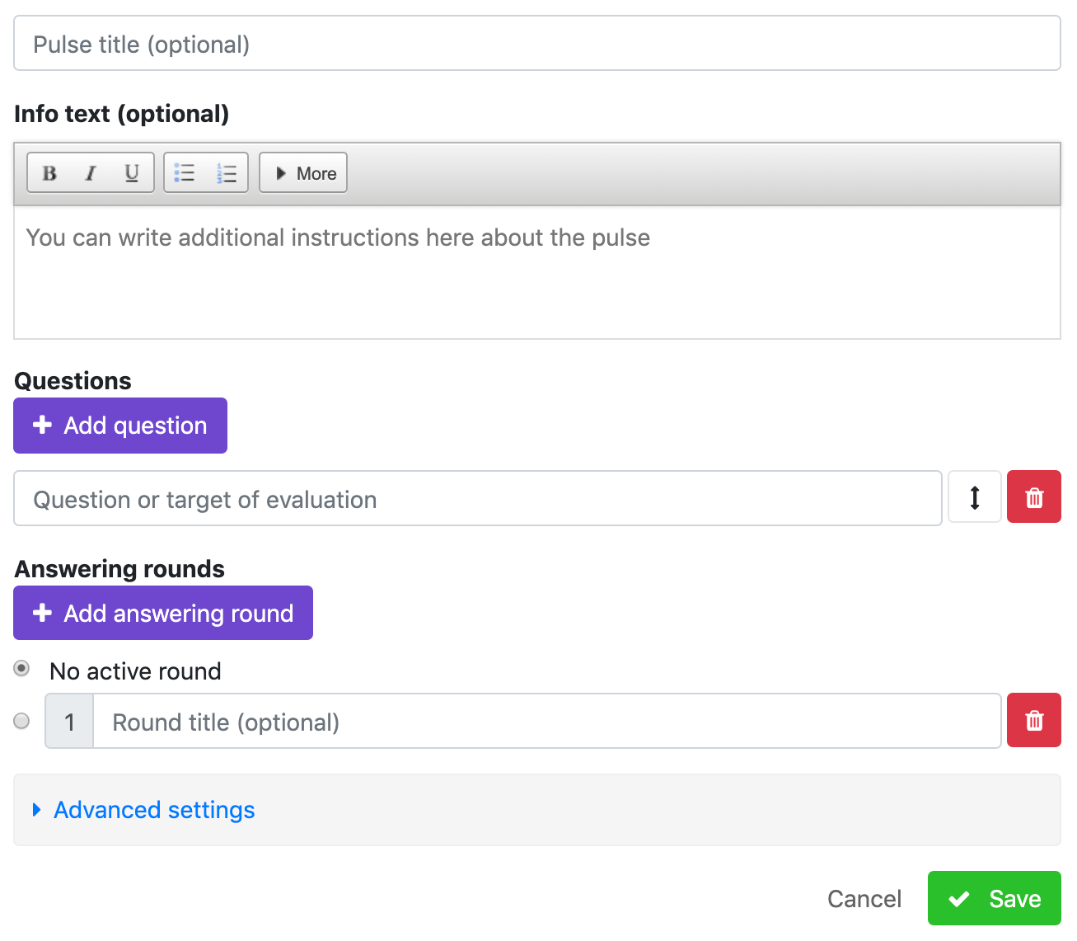1077x941 pixels.
Task: Focus the Pulse title field
Action: click(x=537, y=44)
